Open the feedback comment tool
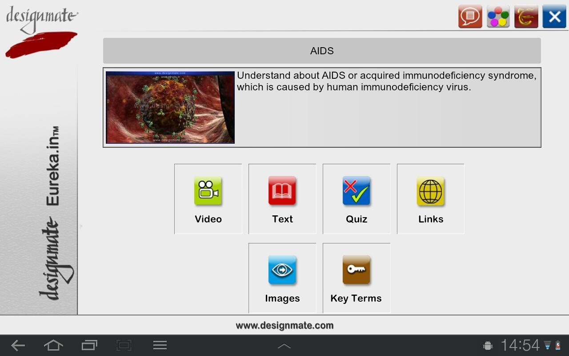Image resolution: width=569 pixels, height=356 pixels. pos(470,17)
